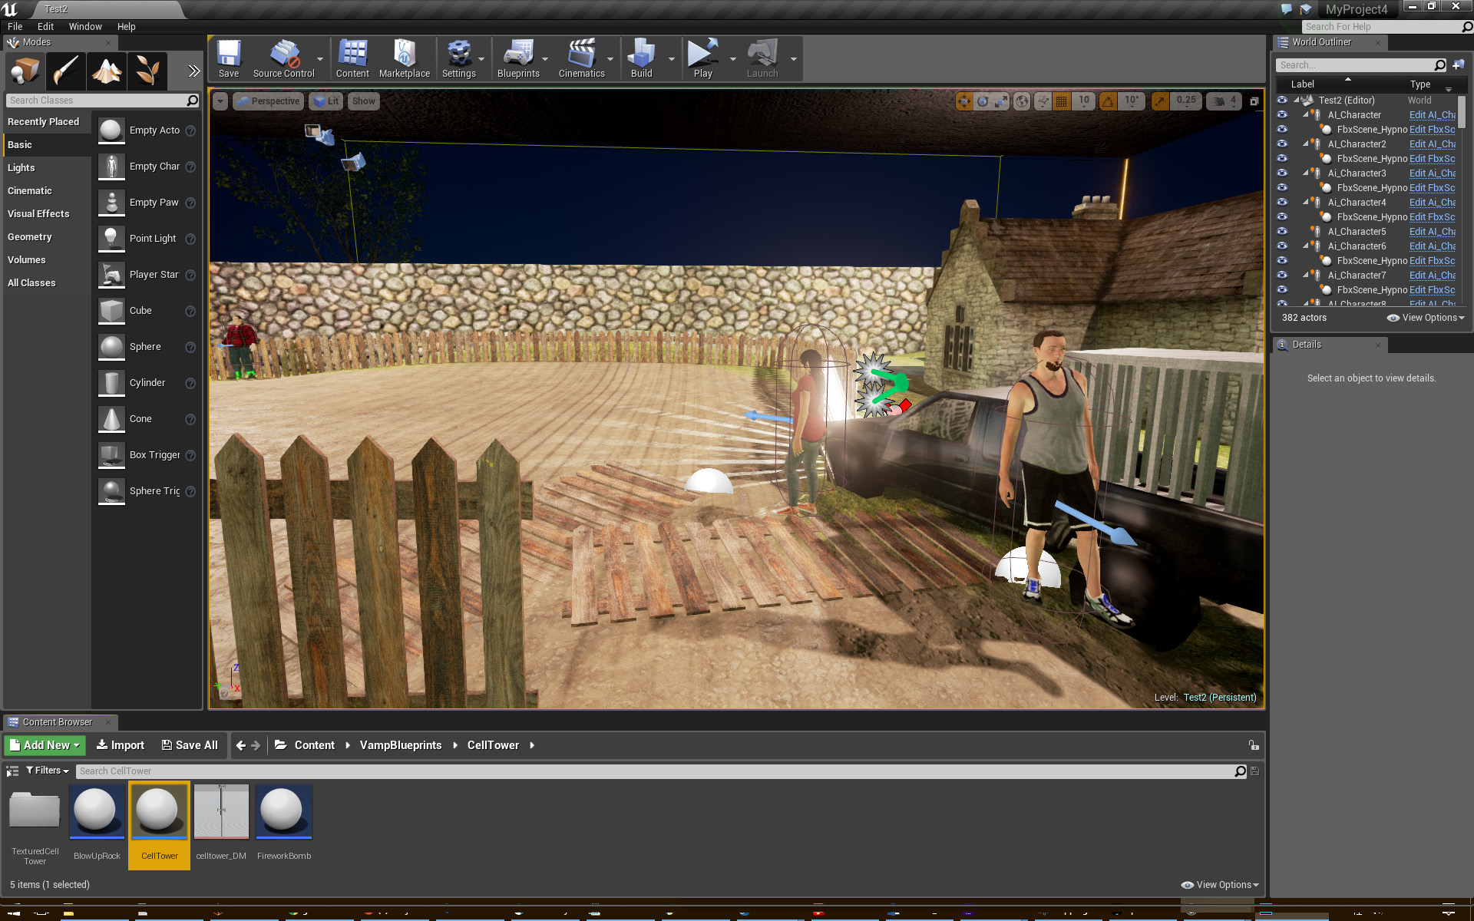
Task: Open Foliage mode in Modes panel
Action: 147,71
